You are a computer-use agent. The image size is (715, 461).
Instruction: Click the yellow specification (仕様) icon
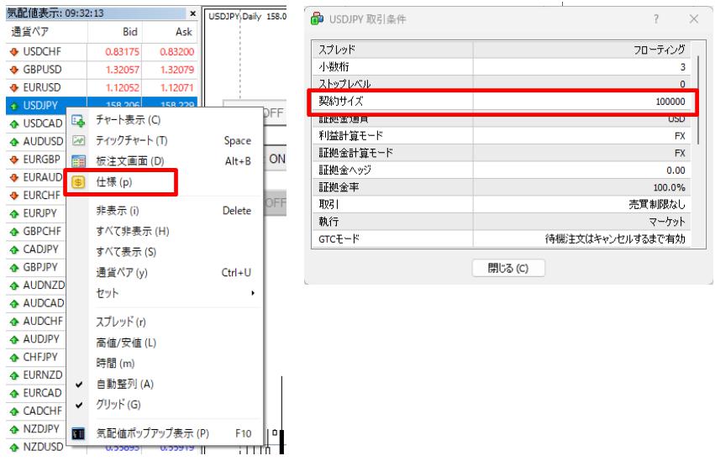[x=78, y=182]
